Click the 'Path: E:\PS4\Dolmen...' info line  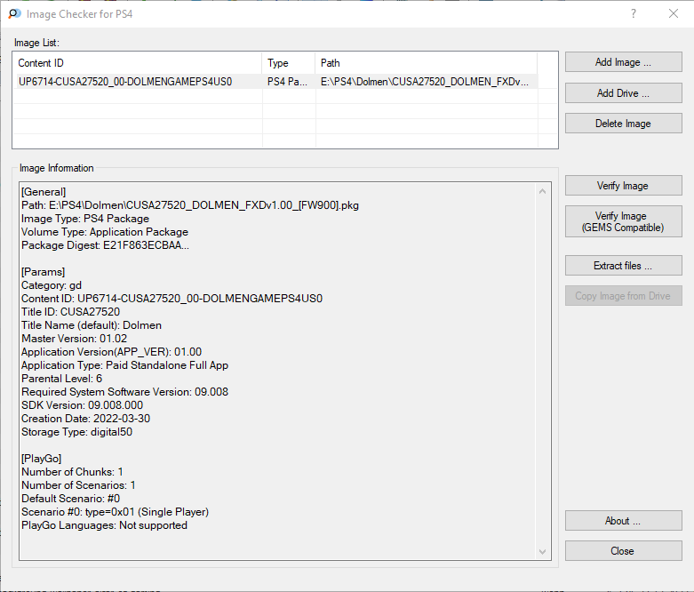click(190, 205)
